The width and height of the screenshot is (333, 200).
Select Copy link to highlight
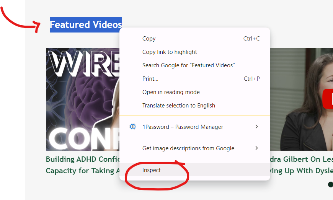pos(170,52)
